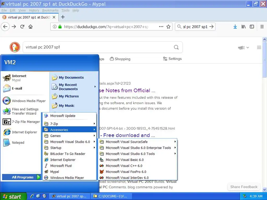Click the Windows start button

[13, 196]
